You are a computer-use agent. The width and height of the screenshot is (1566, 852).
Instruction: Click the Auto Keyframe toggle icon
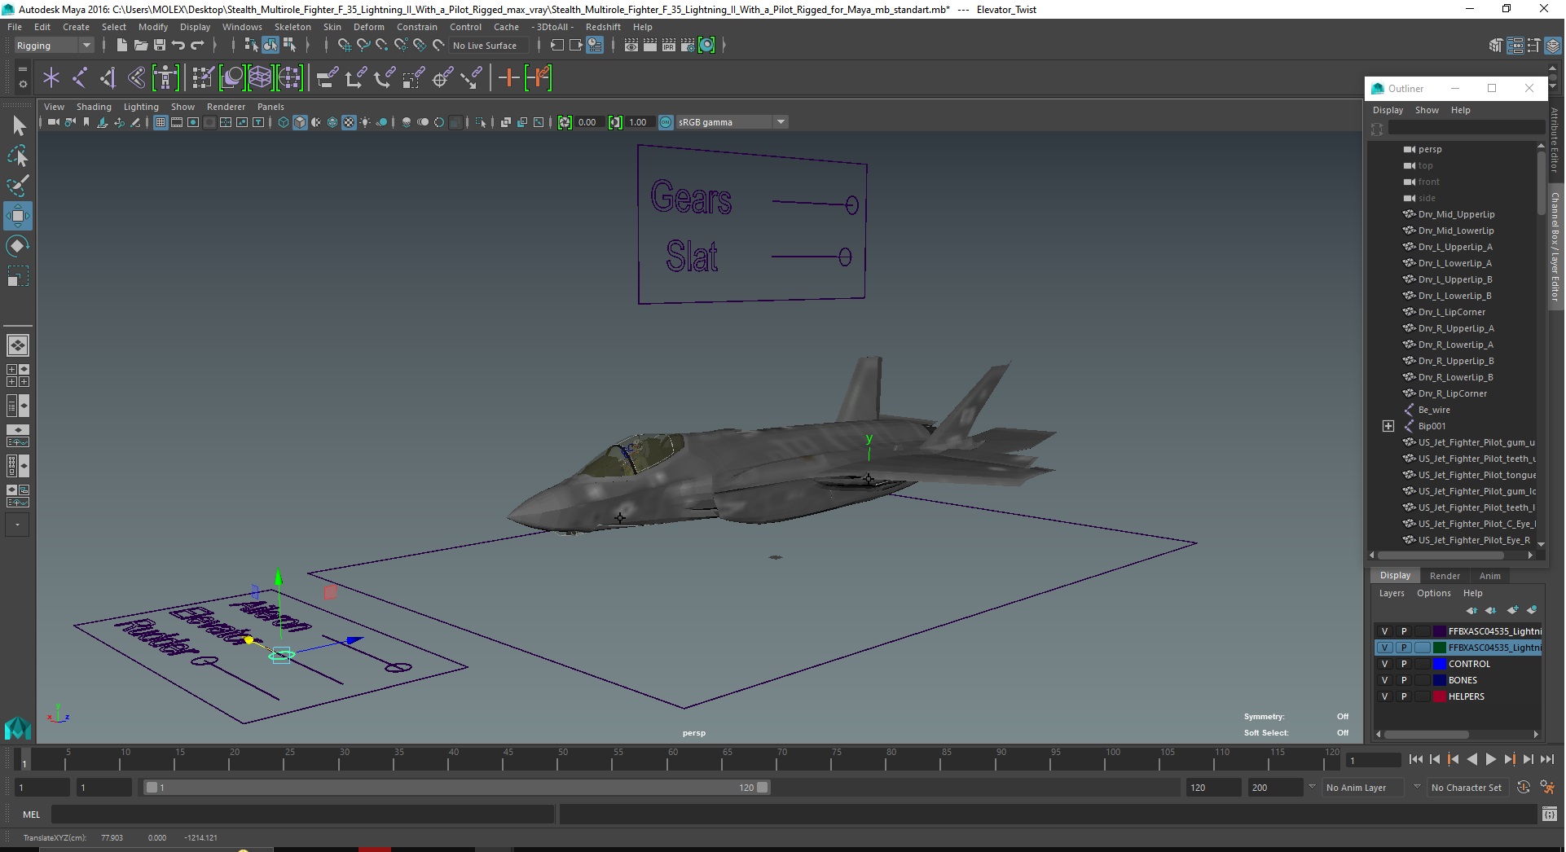[1524, 788]
